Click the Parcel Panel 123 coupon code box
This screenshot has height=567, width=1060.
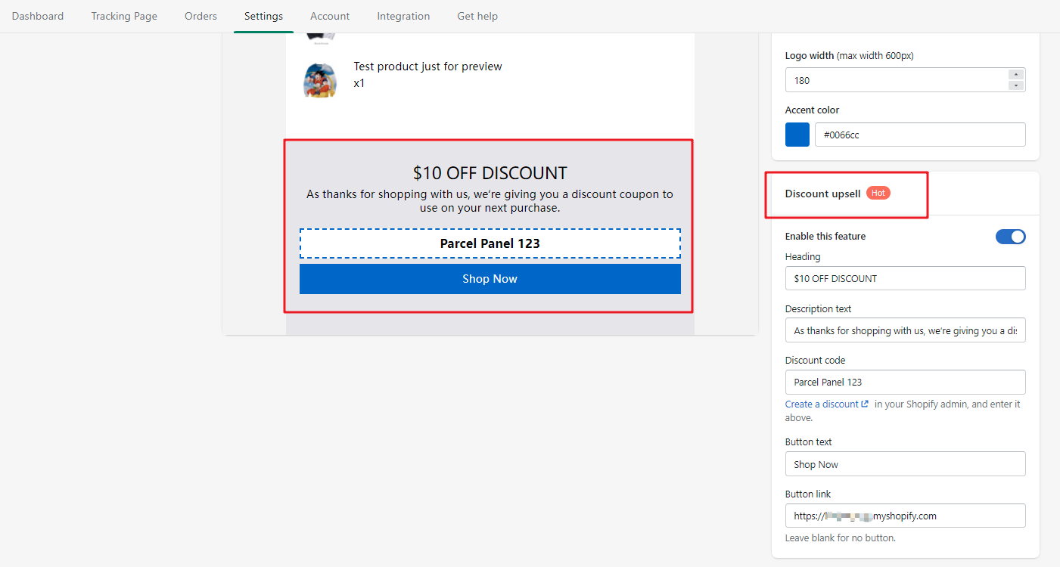490,243
